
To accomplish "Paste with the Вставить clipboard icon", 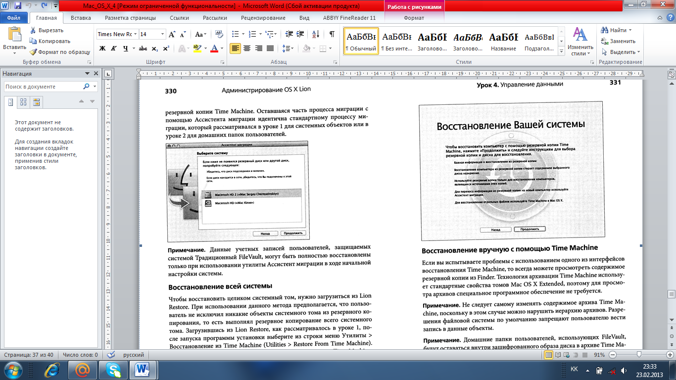I will [14, 35].
